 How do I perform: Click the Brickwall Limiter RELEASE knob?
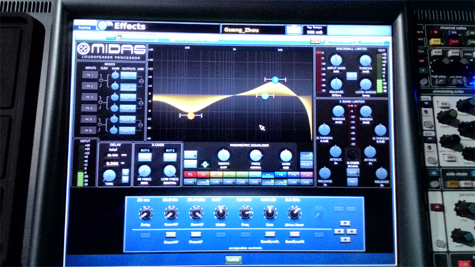click(336, 84)
